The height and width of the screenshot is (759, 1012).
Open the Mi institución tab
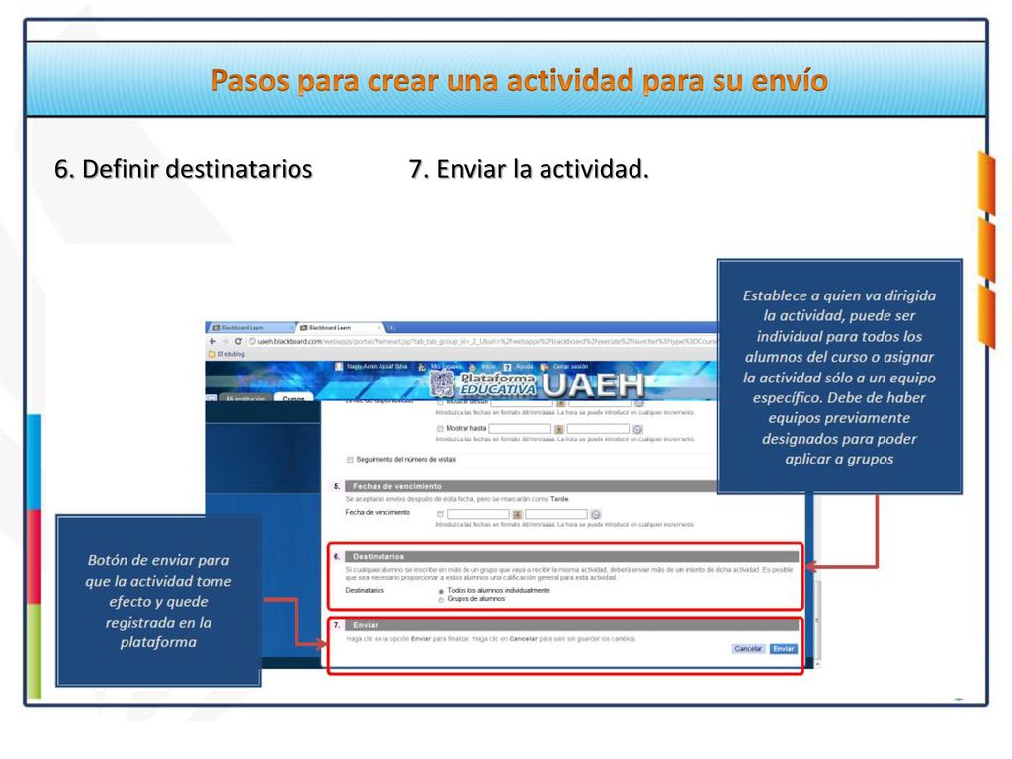245,397
